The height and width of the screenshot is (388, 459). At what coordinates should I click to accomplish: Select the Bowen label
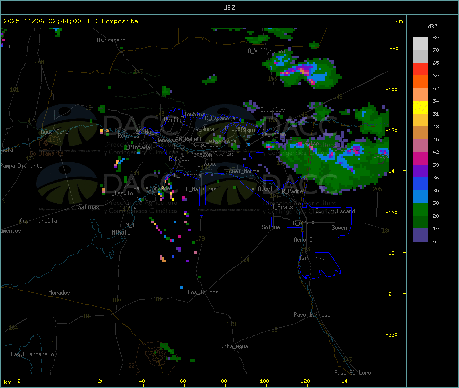click(x=339, y=228)
